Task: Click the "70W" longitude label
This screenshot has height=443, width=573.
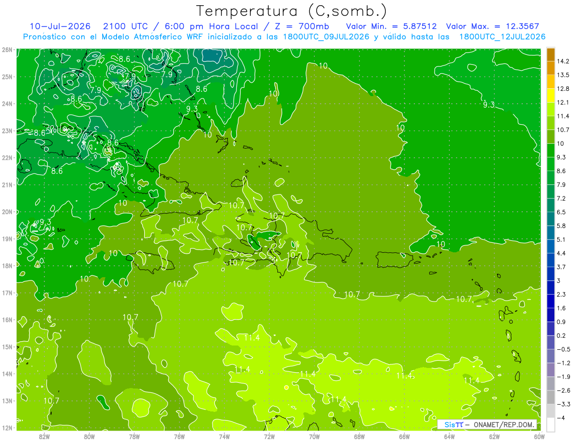Action: [x=314, y=436]
